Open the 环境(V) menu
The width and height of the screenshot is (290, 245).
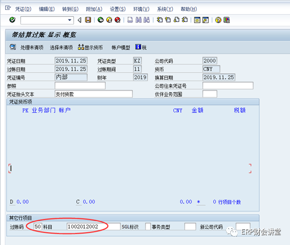[x=141, y=9]
